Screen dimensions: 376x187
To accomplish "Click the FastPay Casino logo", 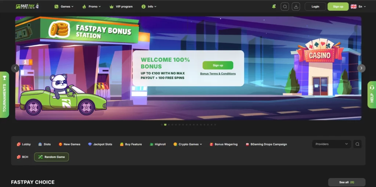I will [x=27, y=6].
